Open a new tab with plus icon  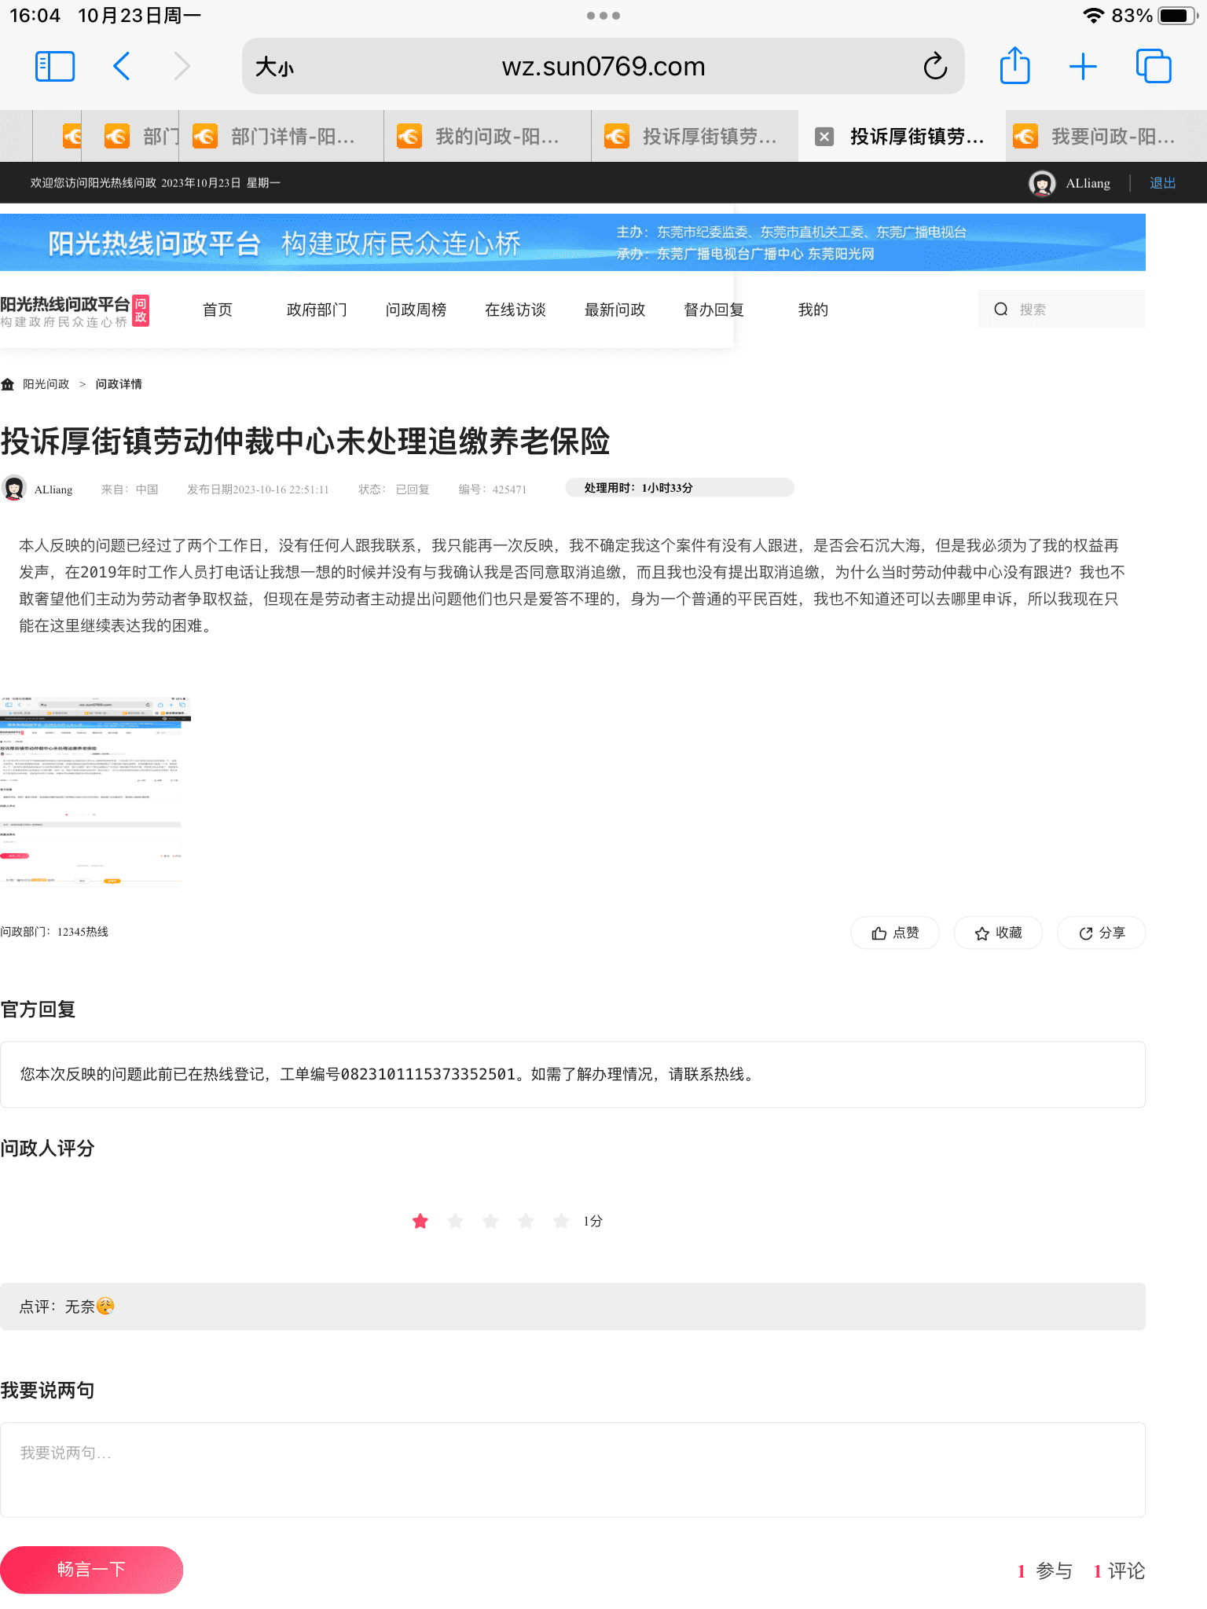(1083, 67)
